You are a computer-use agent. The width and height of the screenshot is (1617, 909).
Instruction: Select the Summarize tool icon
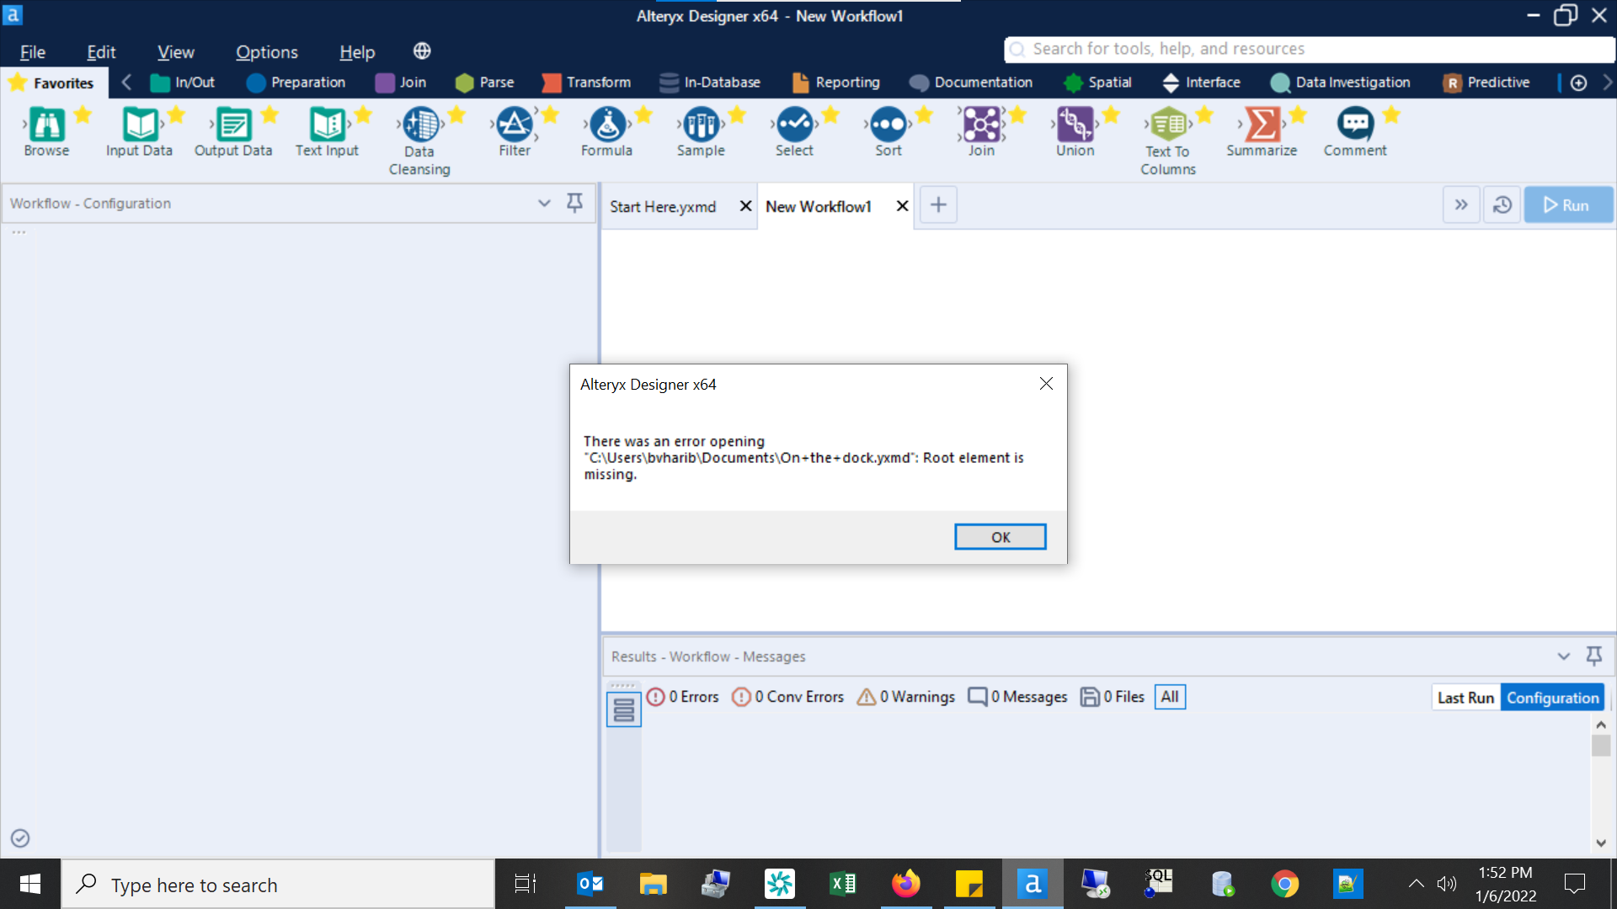1262,125
